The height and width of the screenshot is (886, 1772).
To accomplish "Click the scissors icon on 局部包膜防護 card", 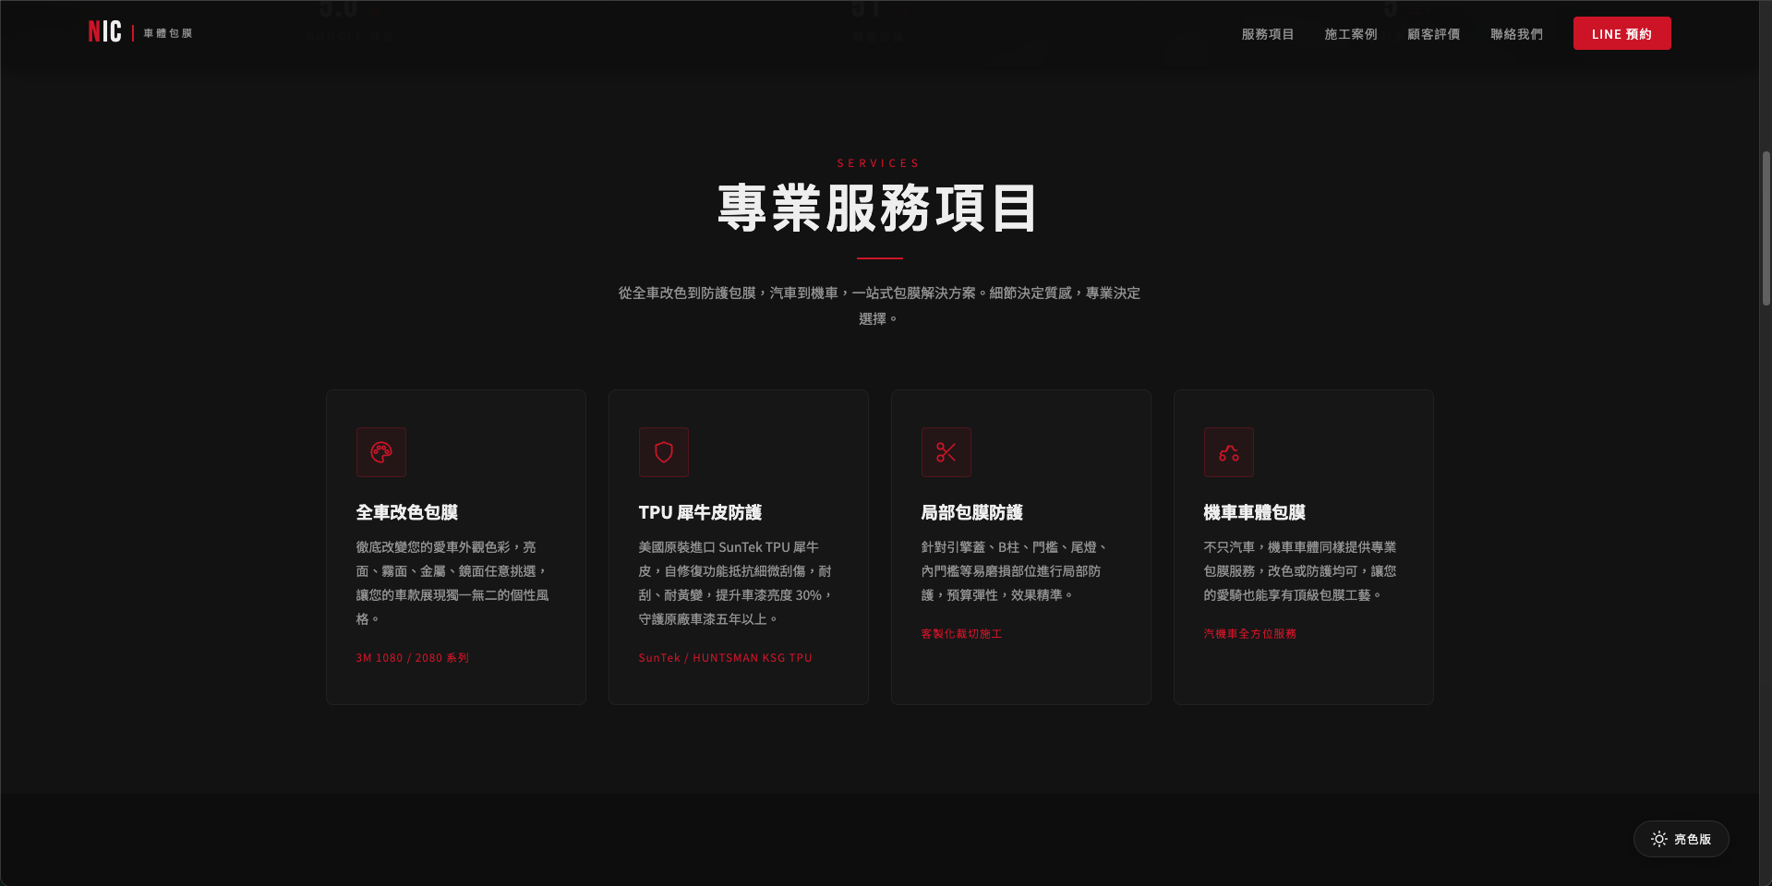I will point(946,452).
